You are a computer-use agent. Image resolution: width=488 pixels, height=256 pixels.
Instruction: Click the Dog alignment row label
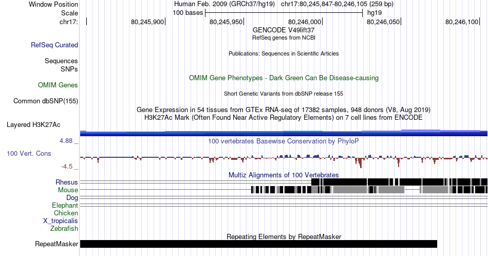[x=72, y=197]
